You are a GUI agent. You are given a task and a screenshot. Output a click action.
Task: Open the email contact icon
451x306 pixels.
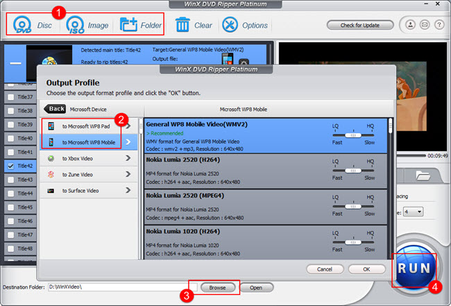pyautogui.click(x=425, y=25)
